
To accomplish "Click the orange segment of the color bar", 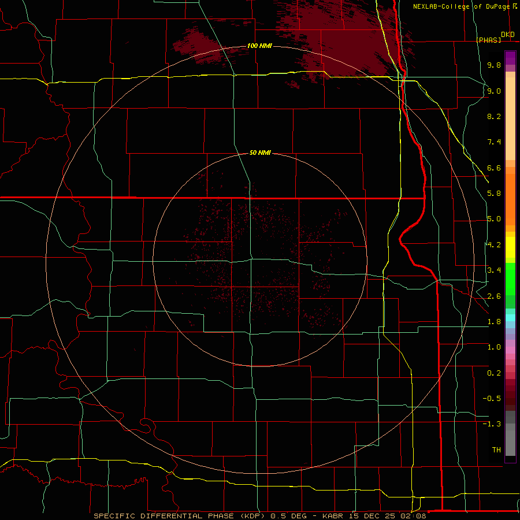I will 510,199.
